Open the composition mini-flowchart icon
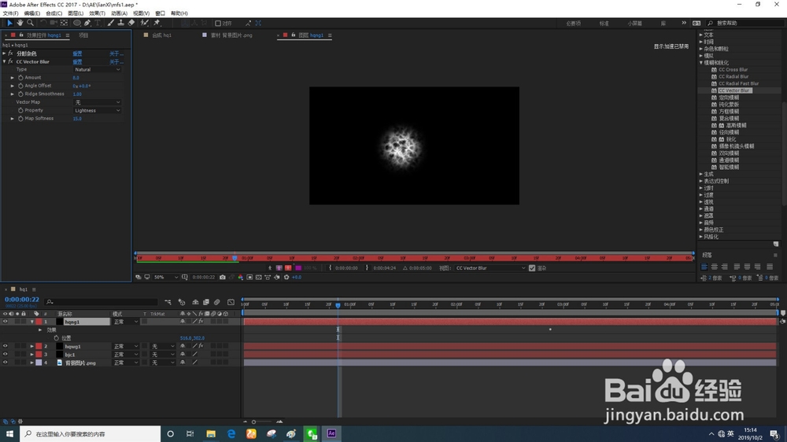The image size is (787, 442). click(168, 302)
